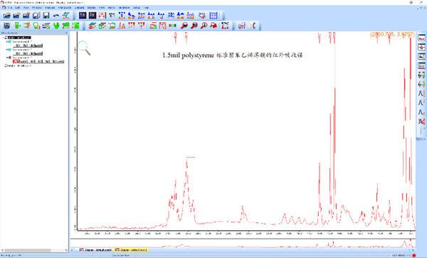Click the browser panel horizontal scrollbar

34,250
